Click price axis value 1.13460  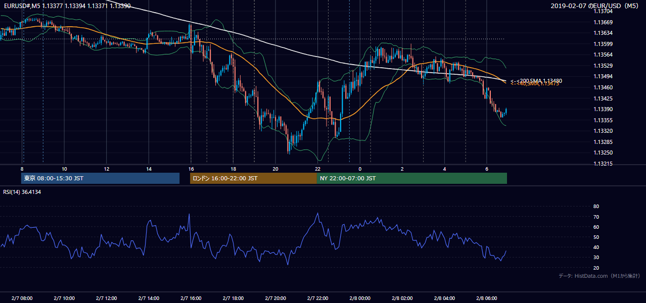click(603, 87)
